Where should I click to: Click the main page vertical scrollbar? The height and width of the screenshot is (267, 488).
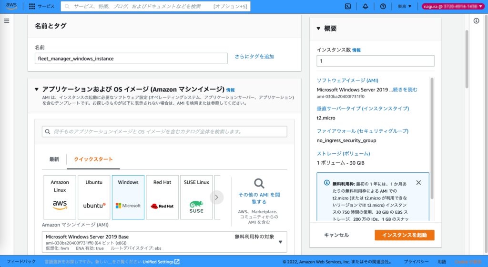pos(467,59)
